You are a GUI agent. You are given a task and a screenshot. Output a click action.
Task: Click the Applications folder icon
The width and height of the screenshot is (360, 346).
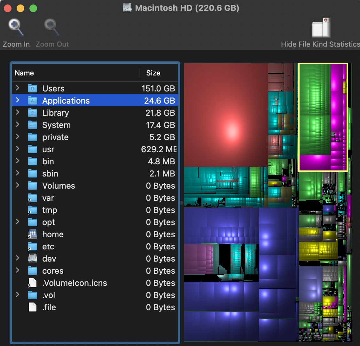click(x=33, y=100)
